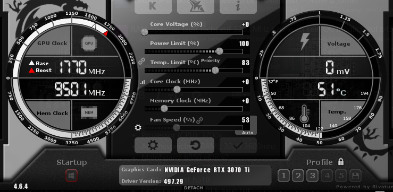
Task: Click the version number 4.6.4
Action: tap(21, 186)
